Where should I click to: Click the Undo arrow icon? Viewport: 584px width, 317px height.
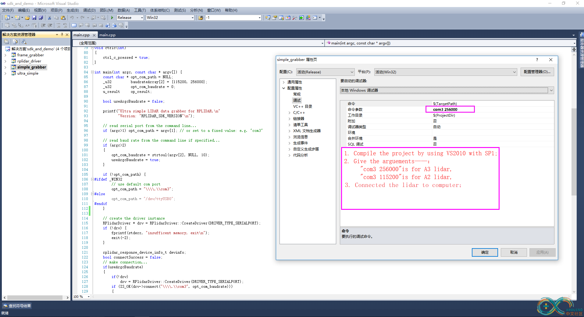coord(72,18)
